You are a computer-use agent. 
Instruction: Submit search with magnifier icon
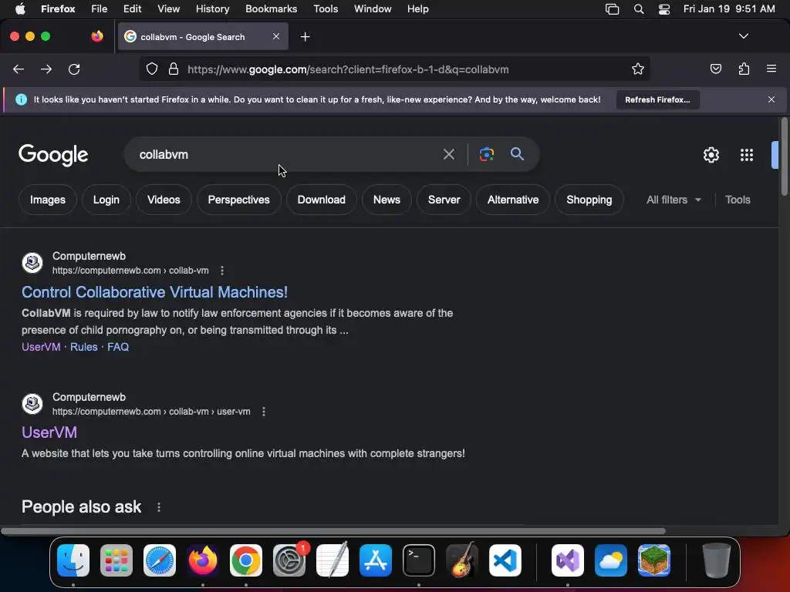coord(517,153)
